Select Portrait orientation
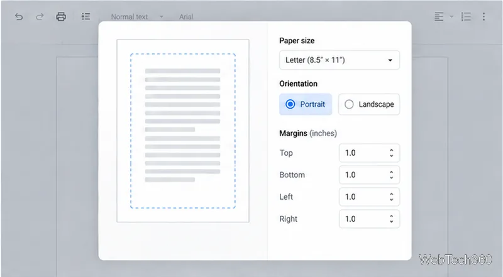Image resolution: width=503 pixels, height=277 pixels. [x=306, y=104]
